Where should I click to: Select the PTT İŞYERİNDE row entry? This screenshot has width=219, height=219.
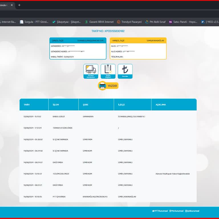(59, 197)
